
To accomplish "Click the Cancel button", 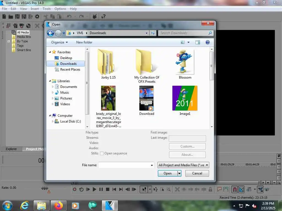I will tap(197, 173).
